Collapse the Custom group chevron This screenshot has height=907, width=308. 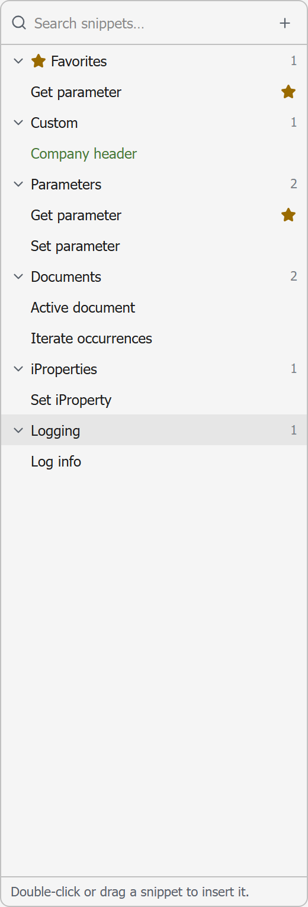pyautogui.click(x=18, y=123)
